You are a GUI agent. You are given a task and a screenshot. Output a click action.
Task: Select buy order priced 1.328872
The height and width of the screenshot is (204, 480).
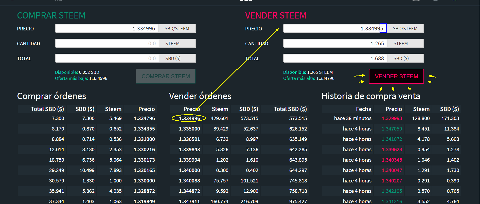(x=87, y=191)
